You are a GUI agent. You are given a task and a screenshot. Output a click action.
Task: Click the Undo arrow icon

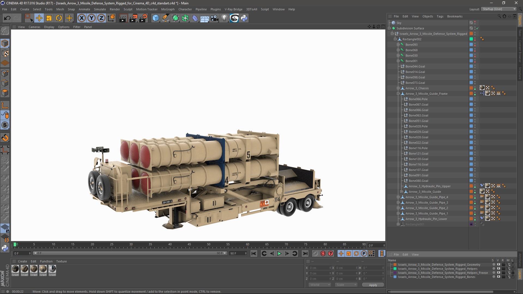[7, 18]
